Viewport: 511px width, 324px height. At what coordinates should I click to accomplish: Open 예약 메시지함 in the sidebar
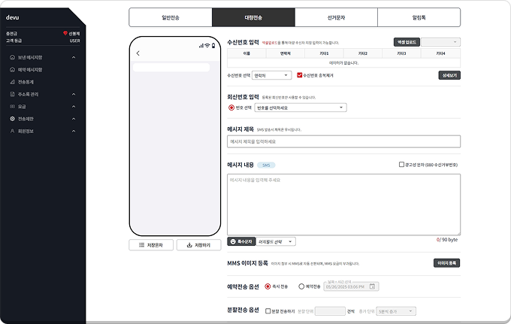pyautogui.click(x=30, y=70)
